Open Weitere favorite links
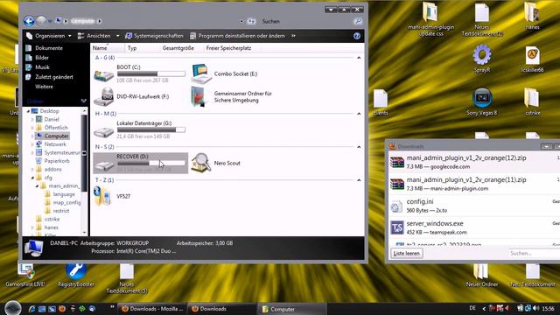The height and width of the screenshot is (315, 560). point(44,87)
